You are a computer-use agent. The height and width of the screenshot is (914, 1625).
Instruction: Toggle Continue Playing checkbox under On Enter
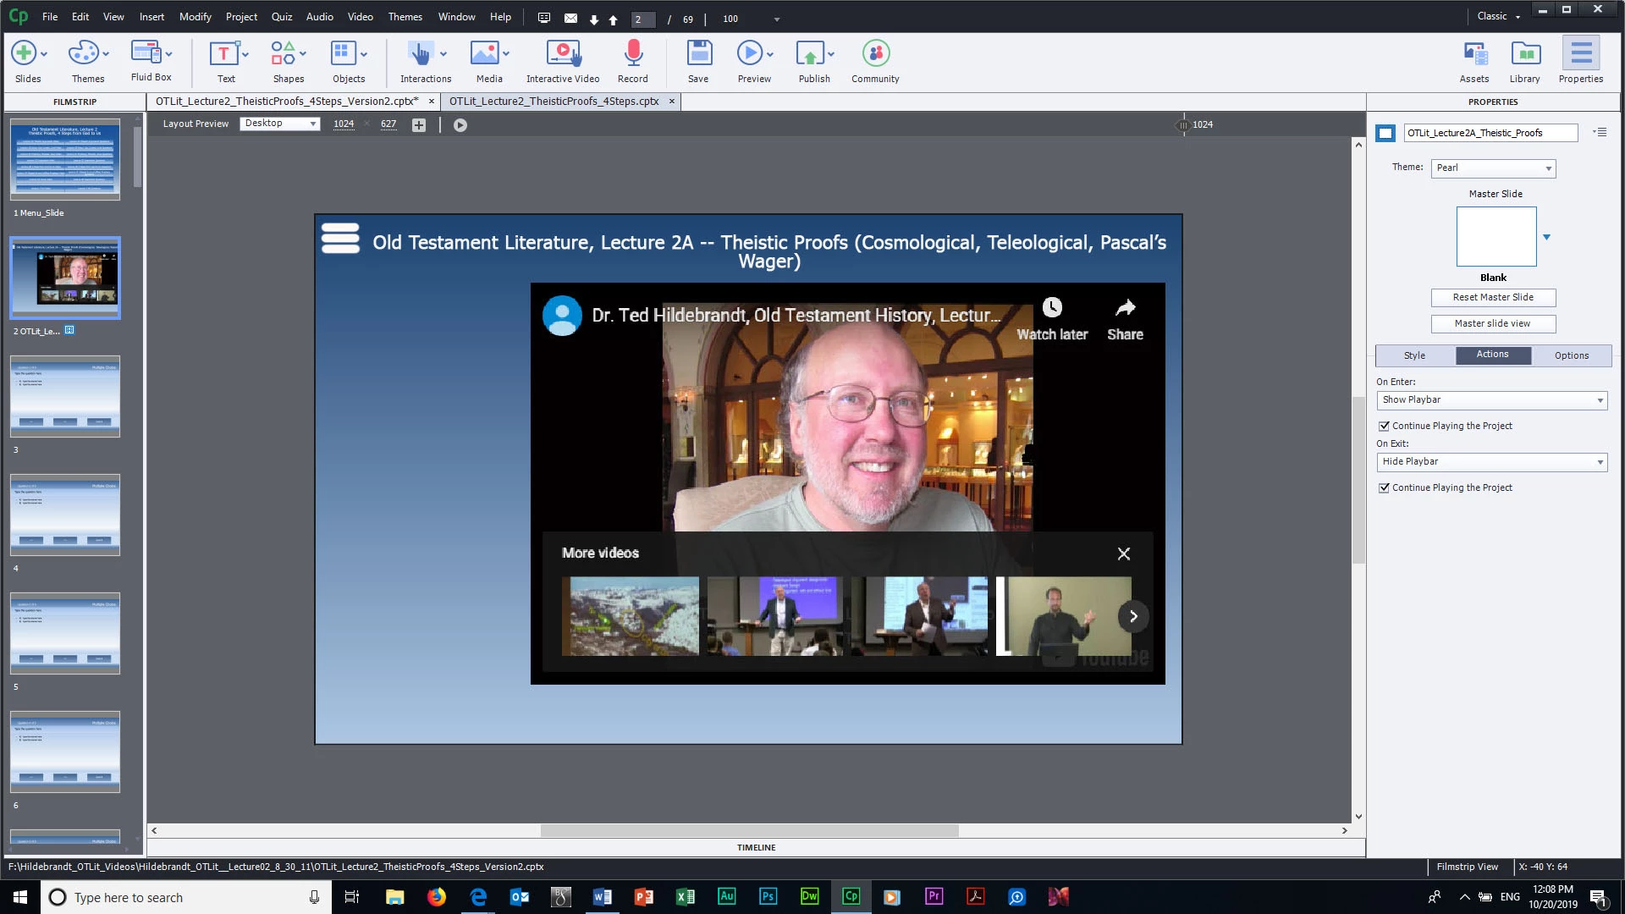tap(1385, 427)
